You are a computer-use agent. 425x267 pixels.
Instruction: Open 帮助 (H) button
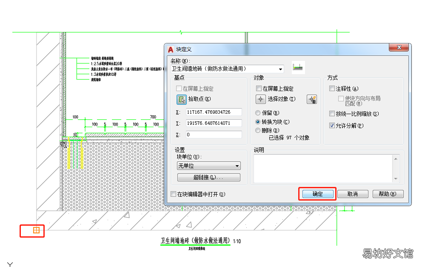pyautogui.click(x=388, y=194)
